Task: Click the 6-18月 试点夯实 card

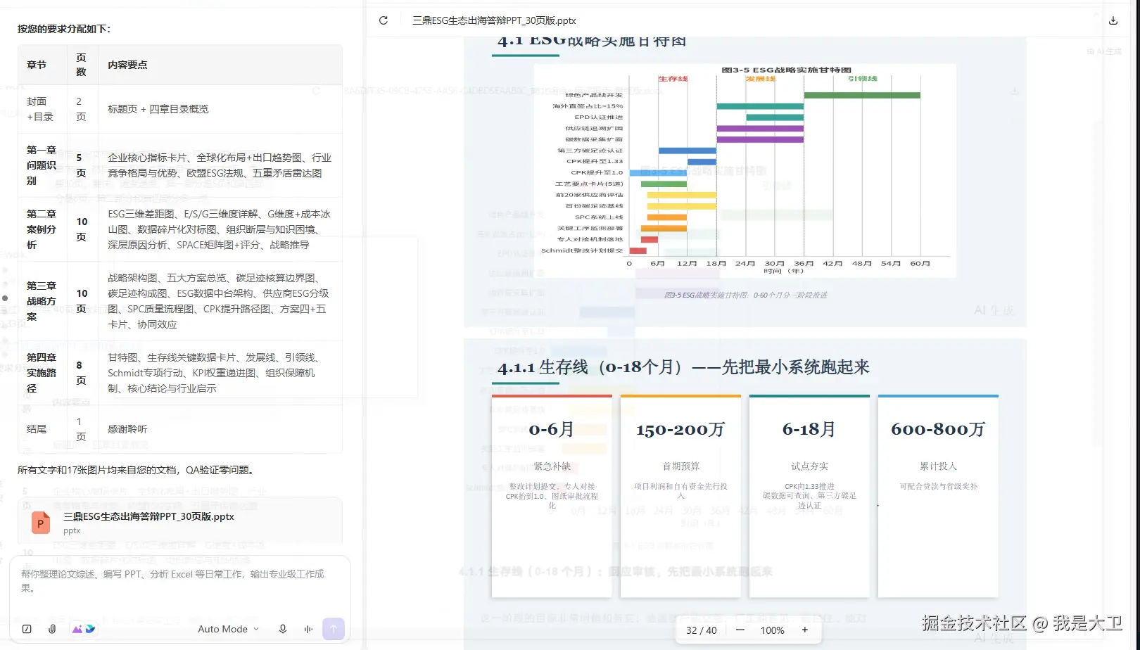Action: coord(809,496)
